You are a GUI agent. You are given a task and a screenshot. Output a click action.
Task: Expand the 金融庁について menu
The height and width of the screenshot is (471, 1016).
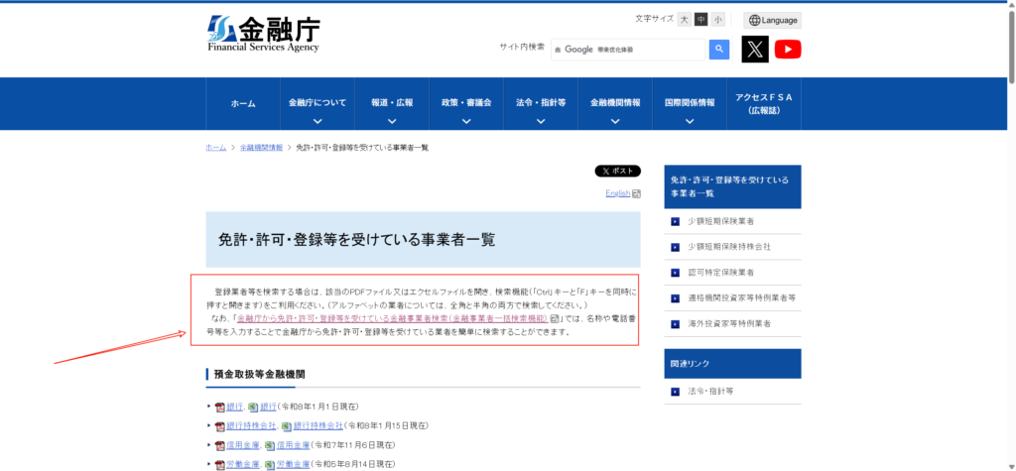click(317, 110)
